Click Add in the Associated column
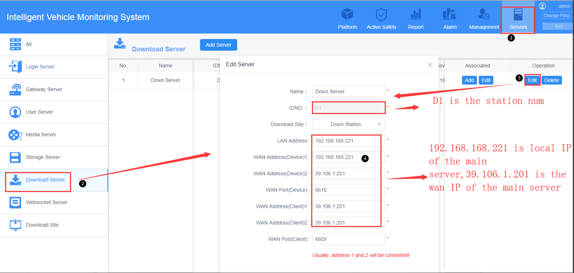 [469, 80]
